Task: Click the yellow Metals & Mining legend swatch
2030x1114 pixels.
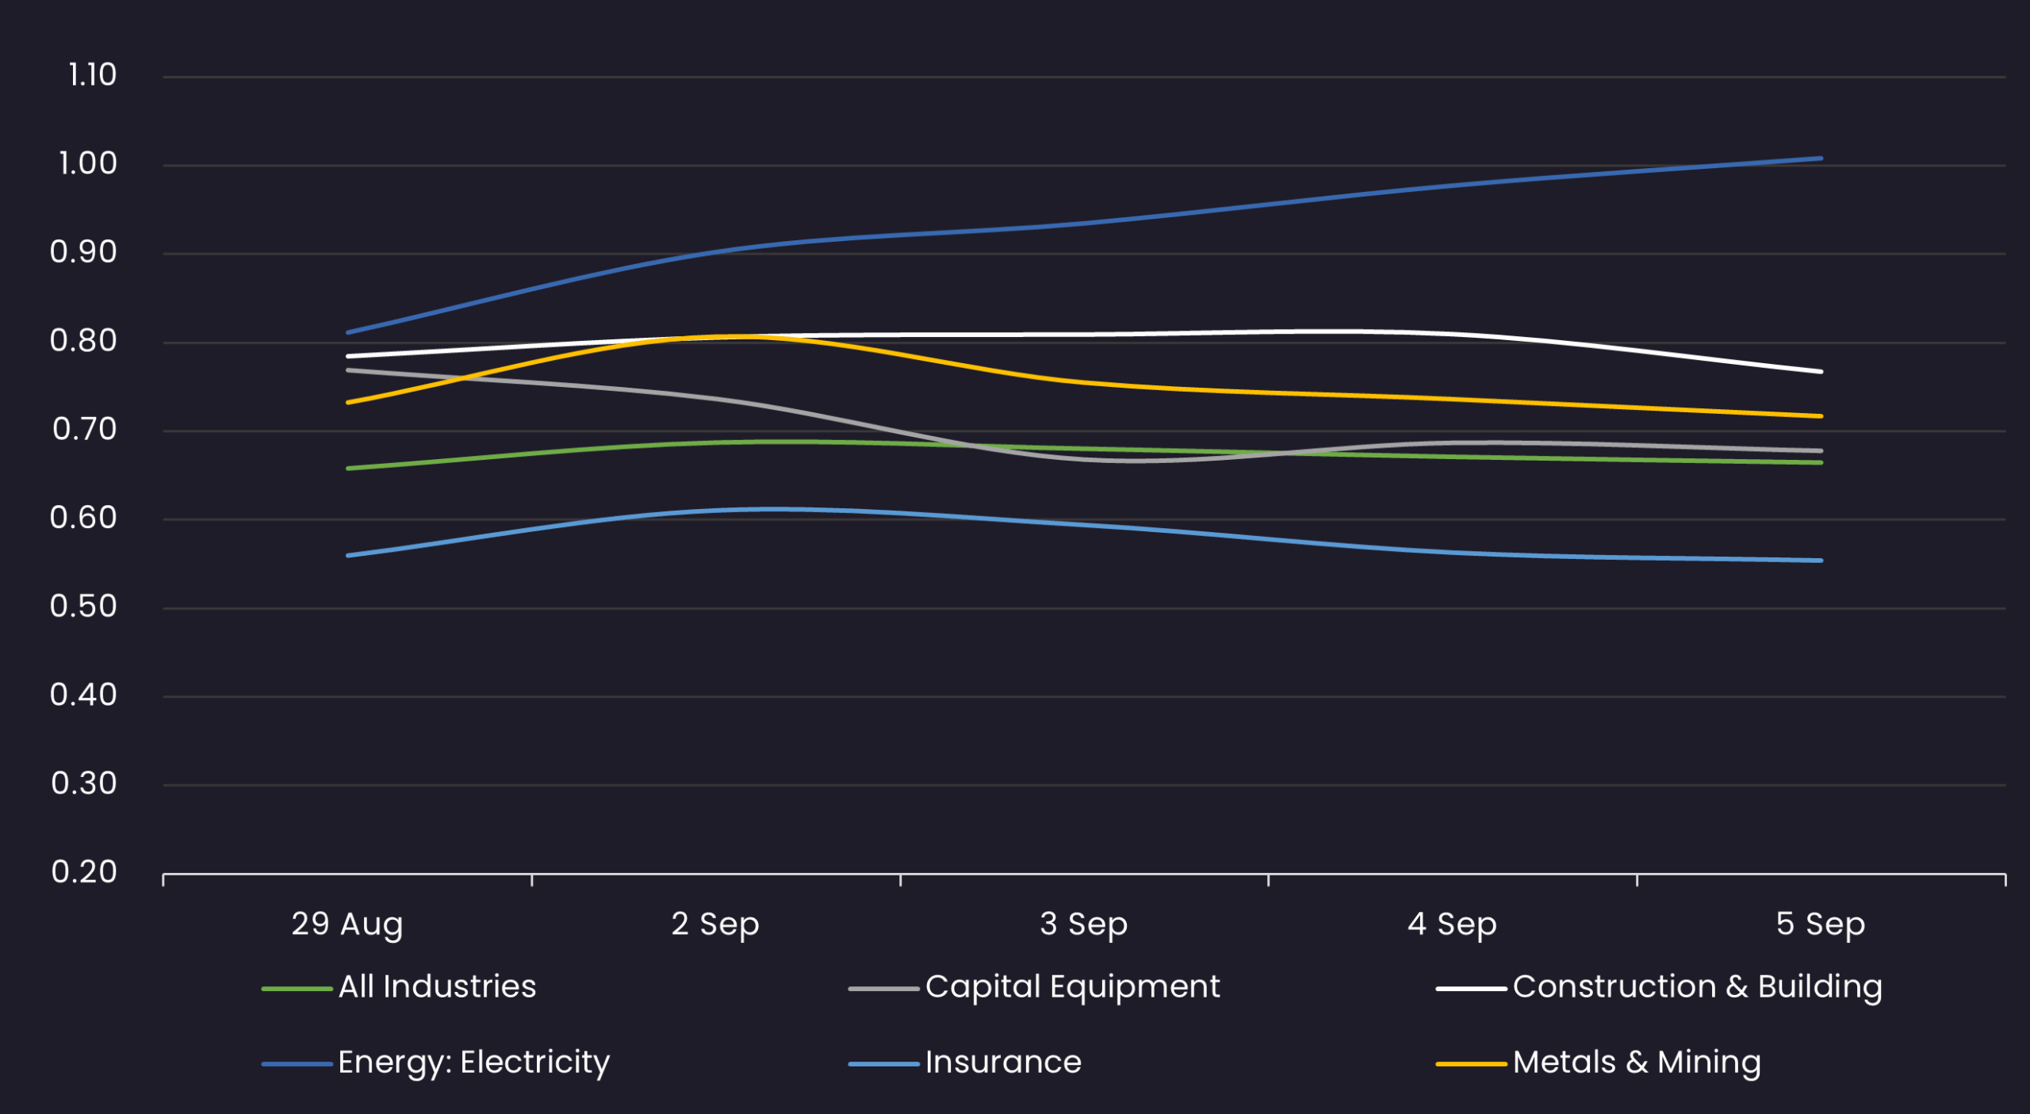Action: (x=1471, y=1064)
